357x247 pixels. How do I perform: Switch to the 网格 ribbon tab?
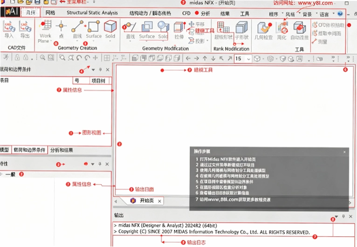tap(50, 13)
